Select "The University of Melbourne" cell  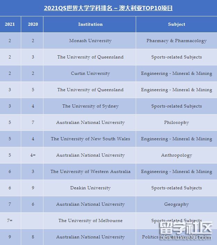[90, 221]
